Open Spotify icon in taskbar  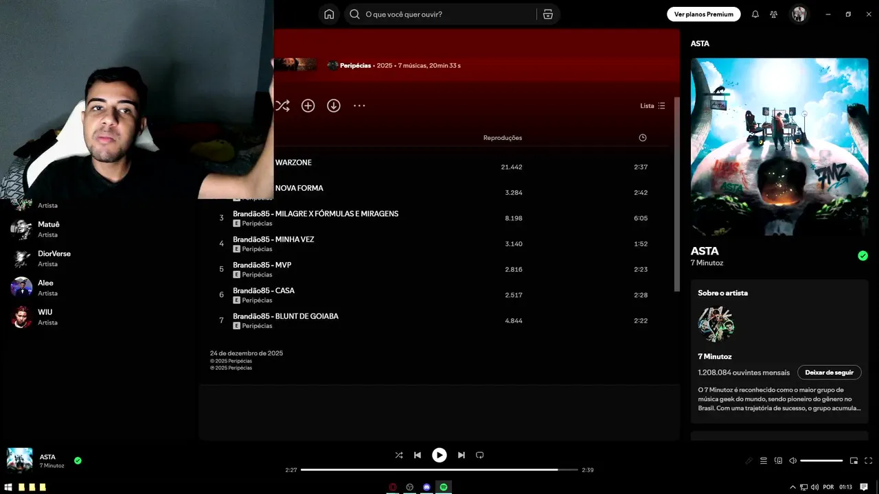pos(444,487)
